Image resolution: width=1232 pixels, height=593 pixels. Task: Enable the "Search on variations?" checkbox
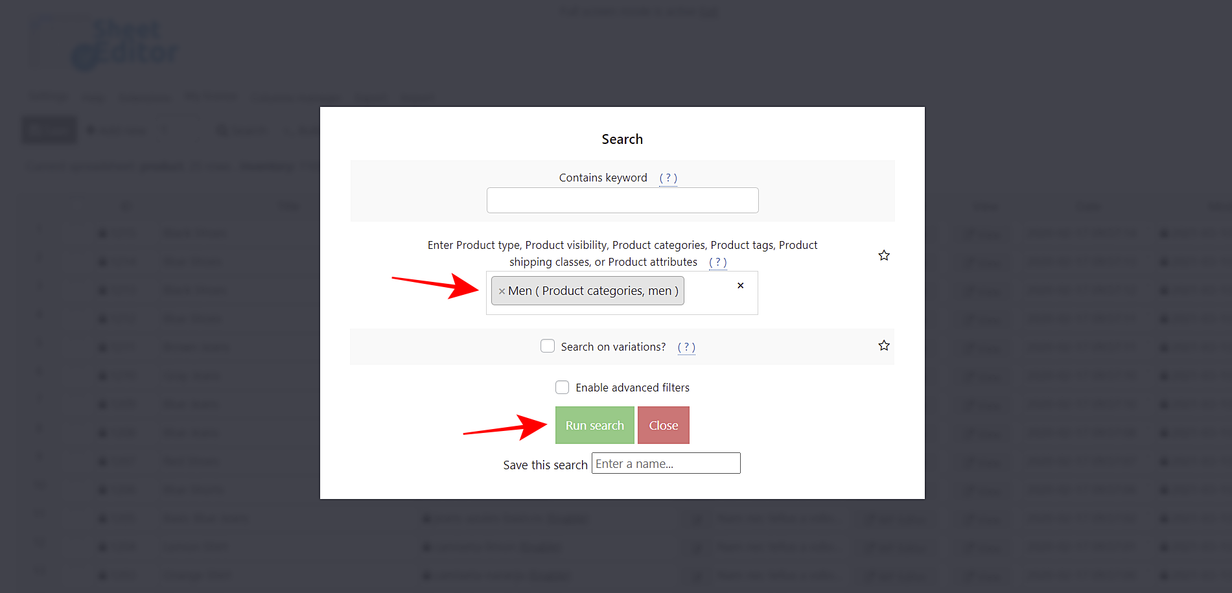pos(548,345)
